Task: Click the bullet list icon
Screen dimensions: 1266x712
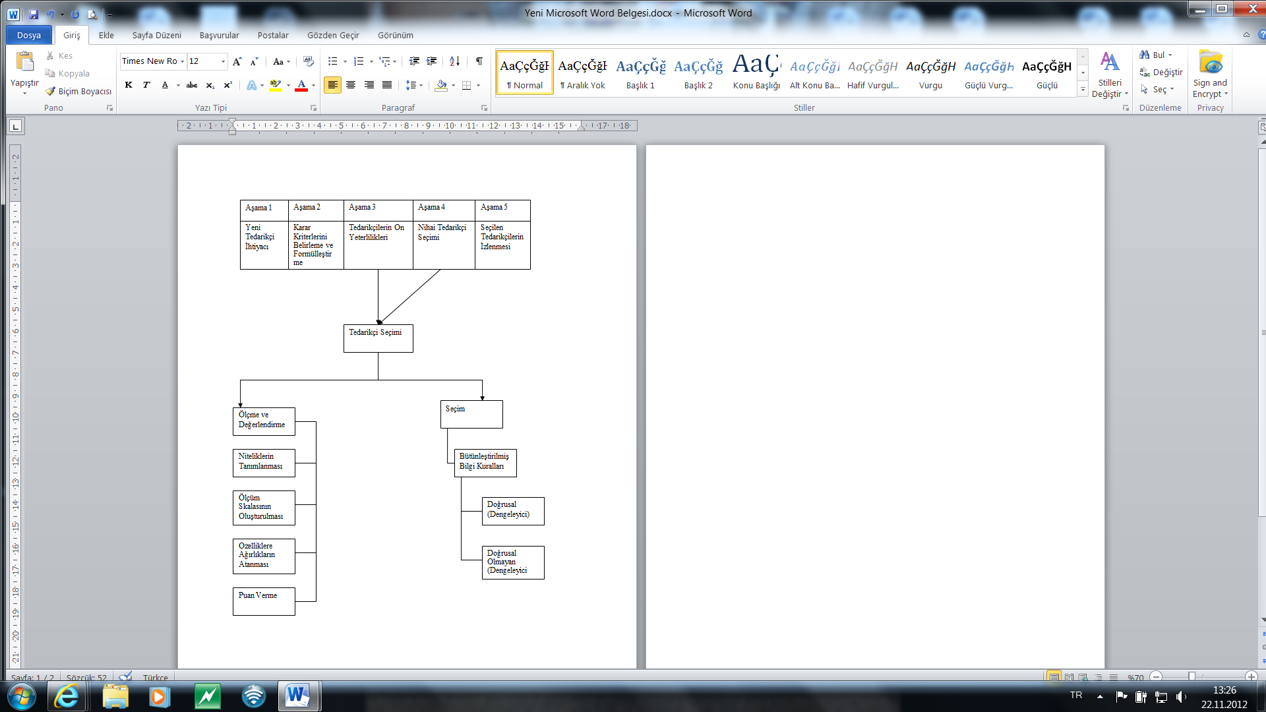Action: (332, 61)
